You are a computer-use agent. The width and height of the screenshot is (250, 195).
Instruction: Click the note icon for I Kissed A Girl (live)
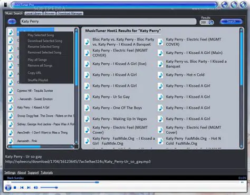(x=87, y=64)
